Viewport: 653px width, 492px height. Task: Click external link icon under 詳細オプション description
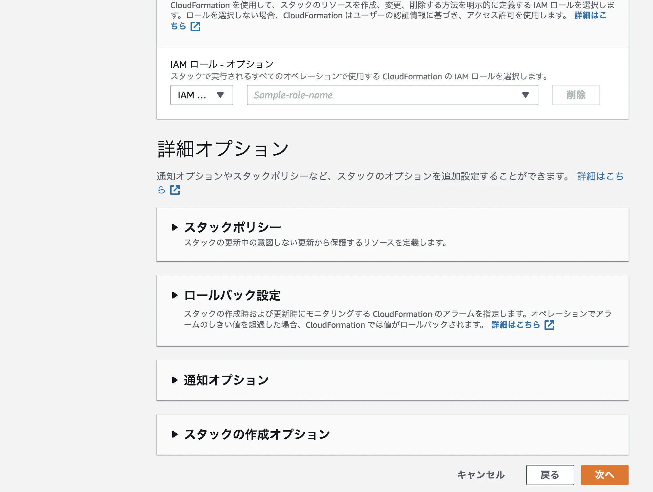pyautogui.click(x=175, y=190)
